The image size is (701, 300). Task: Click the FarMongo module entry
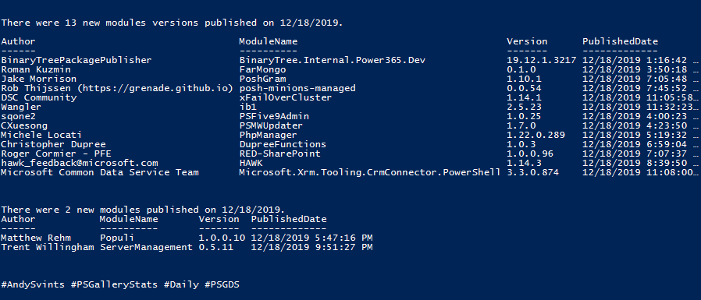[x=262, y=69]
